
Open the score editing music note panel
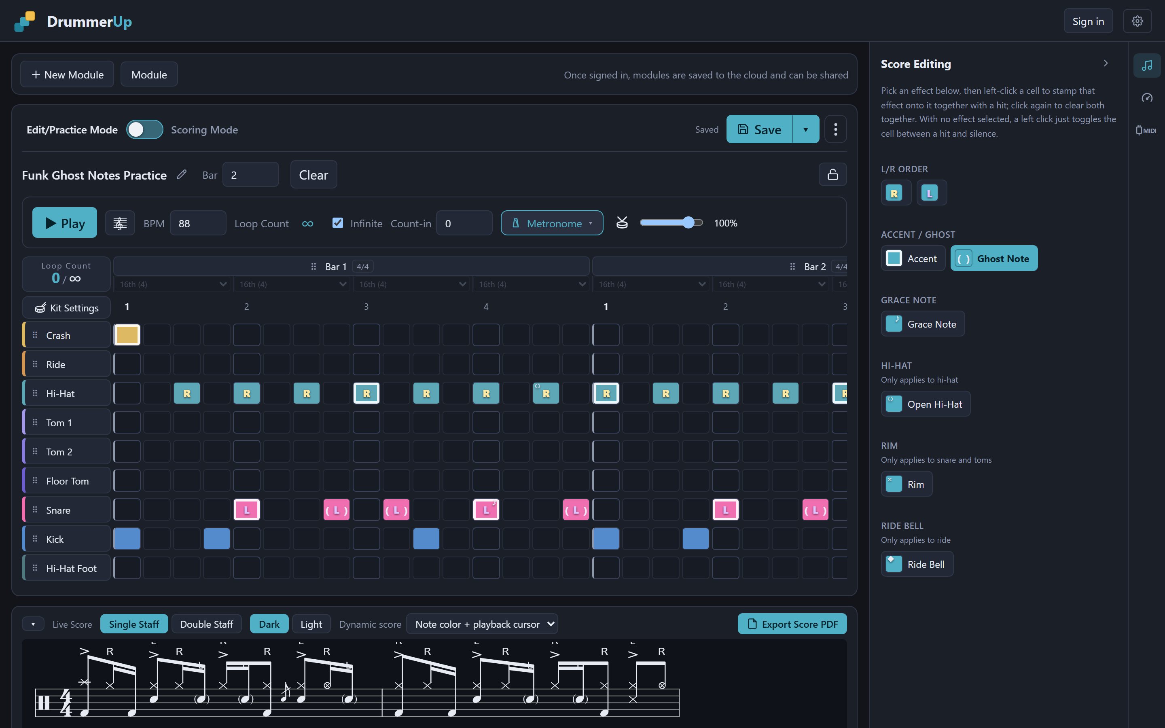pos(1147,66)
